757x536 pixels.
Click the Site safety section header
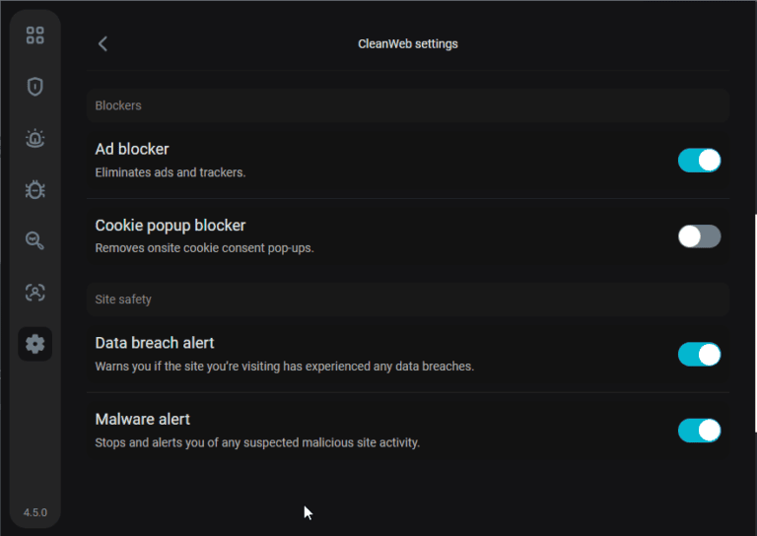123,299
